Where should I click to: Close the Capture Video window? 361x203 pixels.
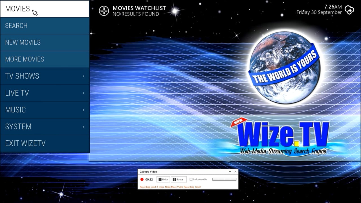235,172
